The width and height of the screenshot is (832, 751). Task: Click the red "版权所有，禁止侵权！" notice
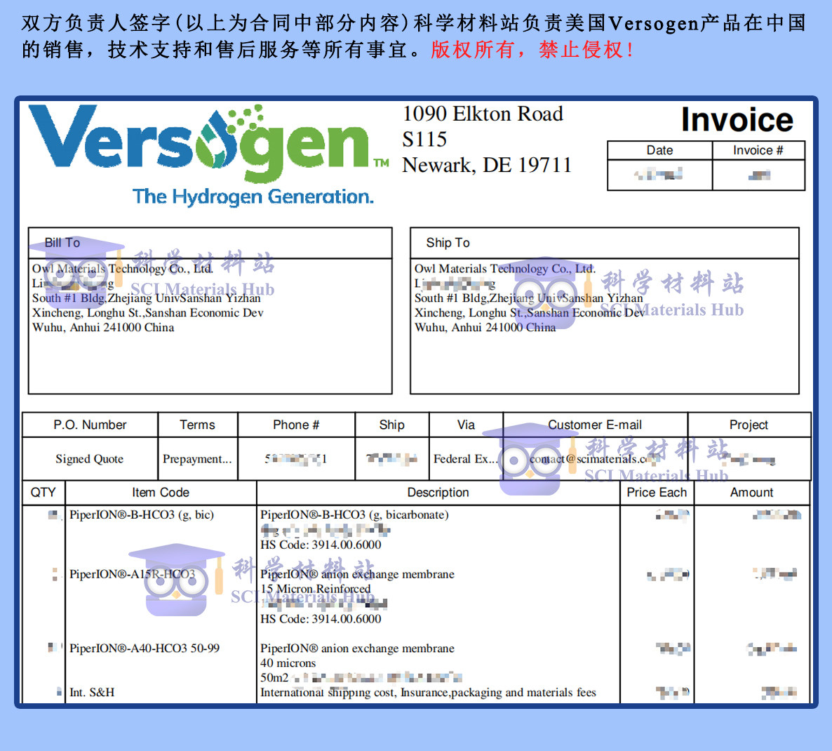point(532,50)
